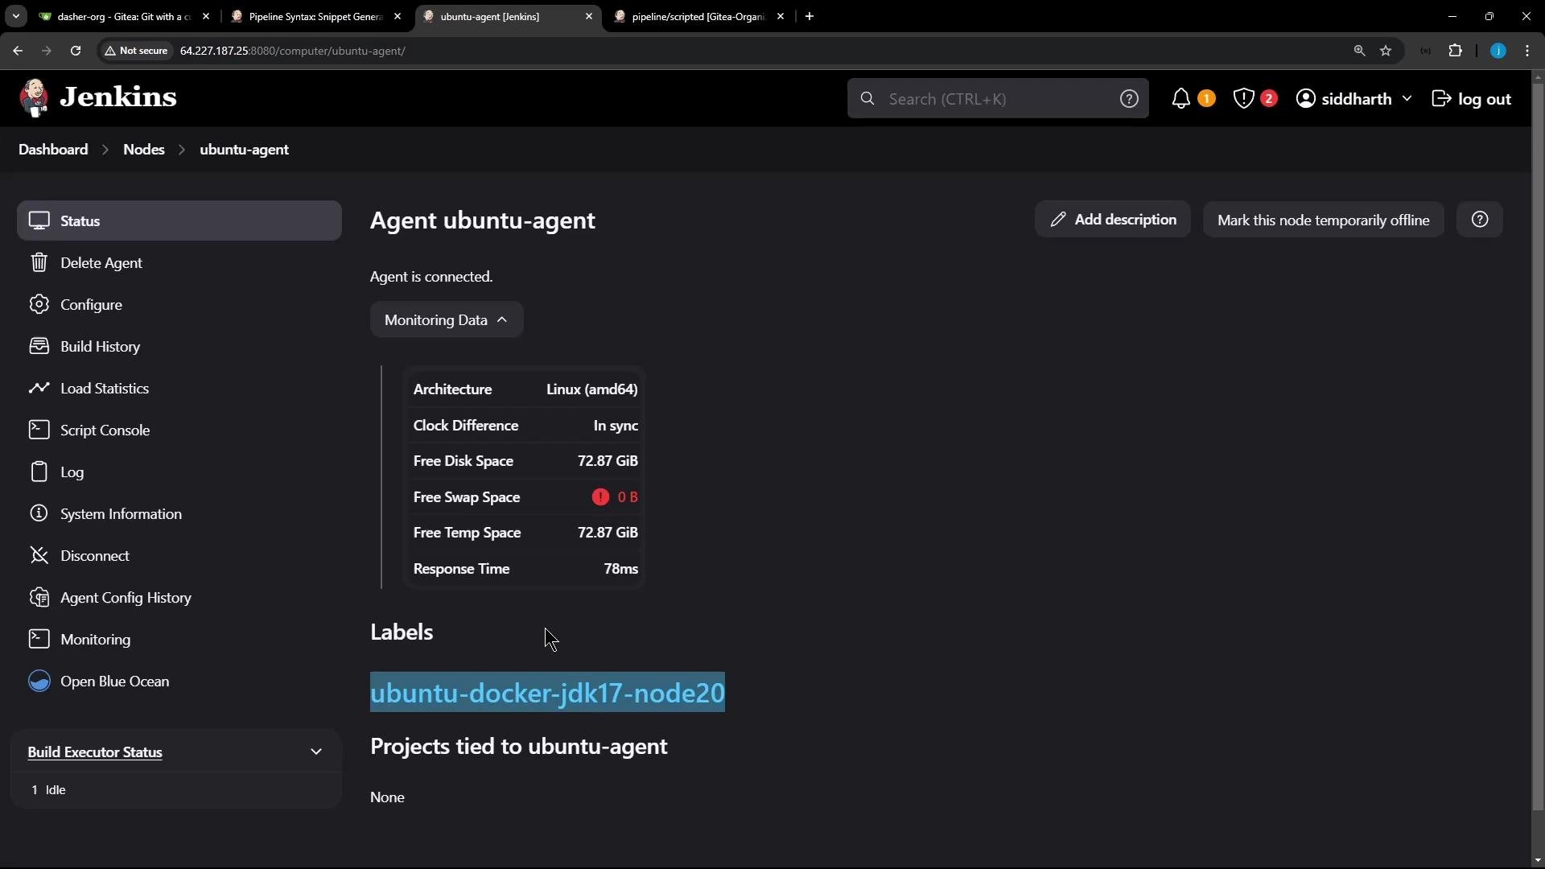Image resolution: width=1545 pixels, height=869 pixels.
Task: Open the Build Executor Status link
Action: coord(95,752)
